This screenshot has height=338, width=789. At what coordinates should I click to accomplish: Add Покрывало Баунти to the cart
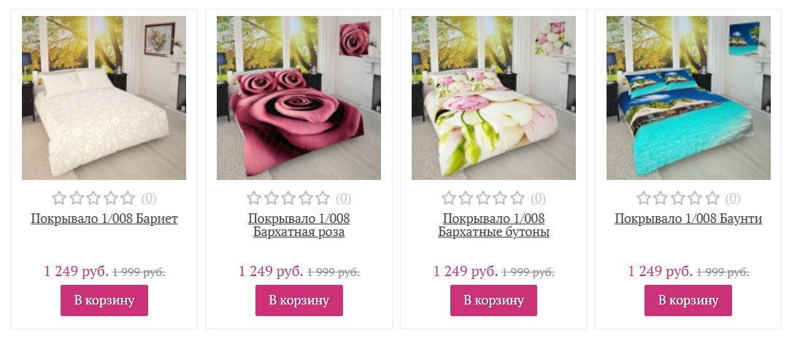pos(688,300)
